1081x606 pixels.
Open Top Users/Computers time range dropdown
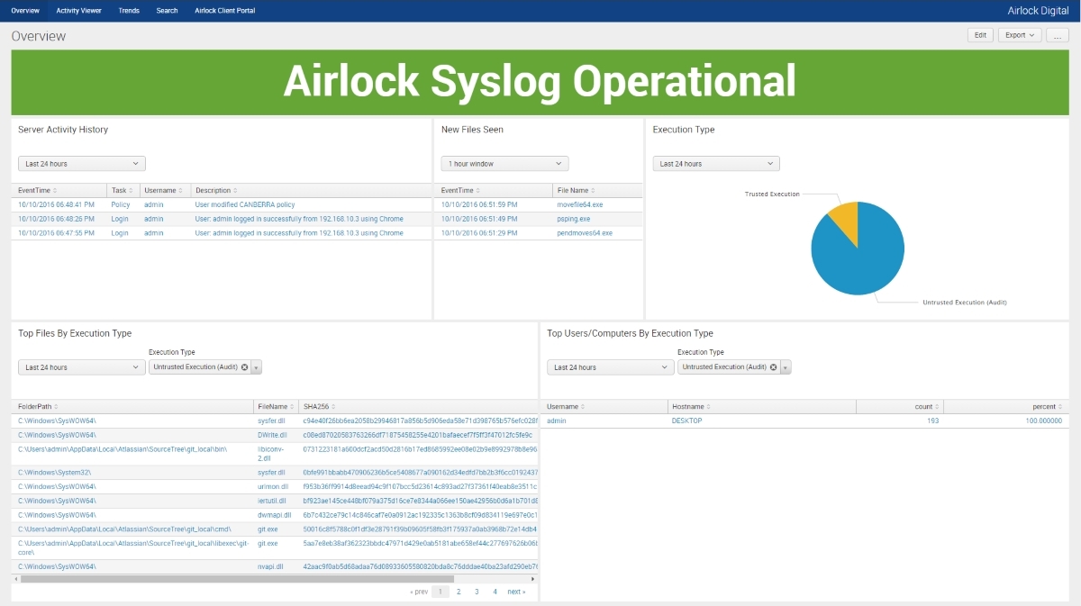[611, 367]
